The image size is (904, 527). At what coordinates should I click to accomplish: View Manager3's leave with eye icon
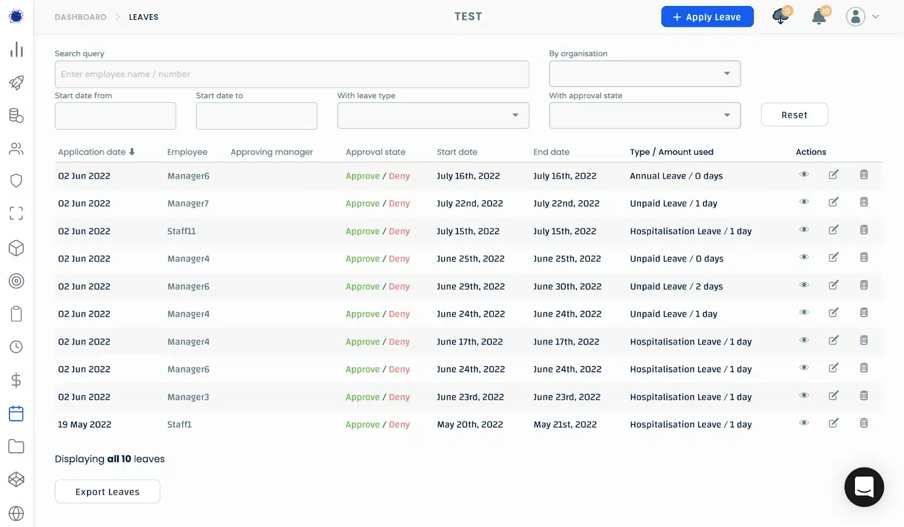tap(804, 396)
